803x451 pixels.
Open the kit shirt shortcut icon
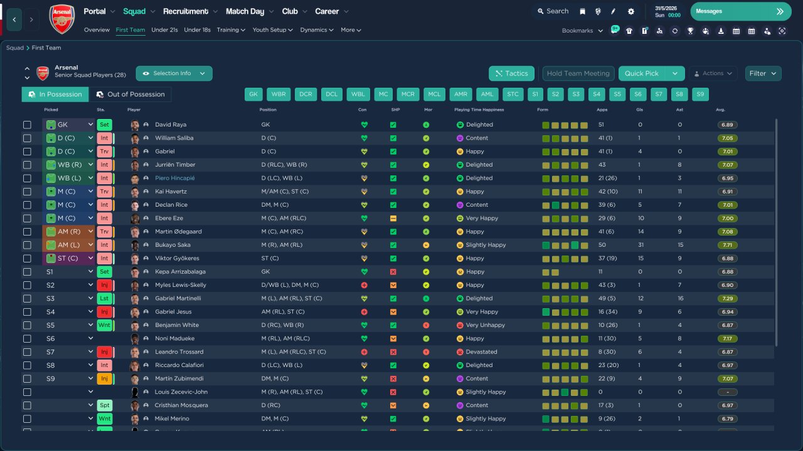coord(629,31)
